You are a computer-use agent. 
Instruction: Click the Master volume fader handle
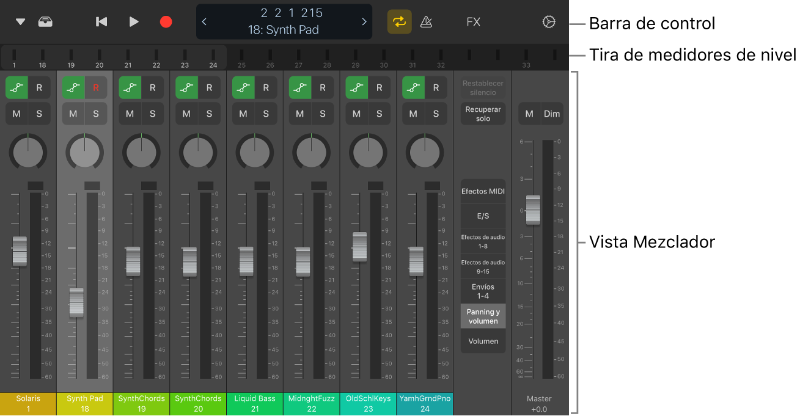click(533, 210)
